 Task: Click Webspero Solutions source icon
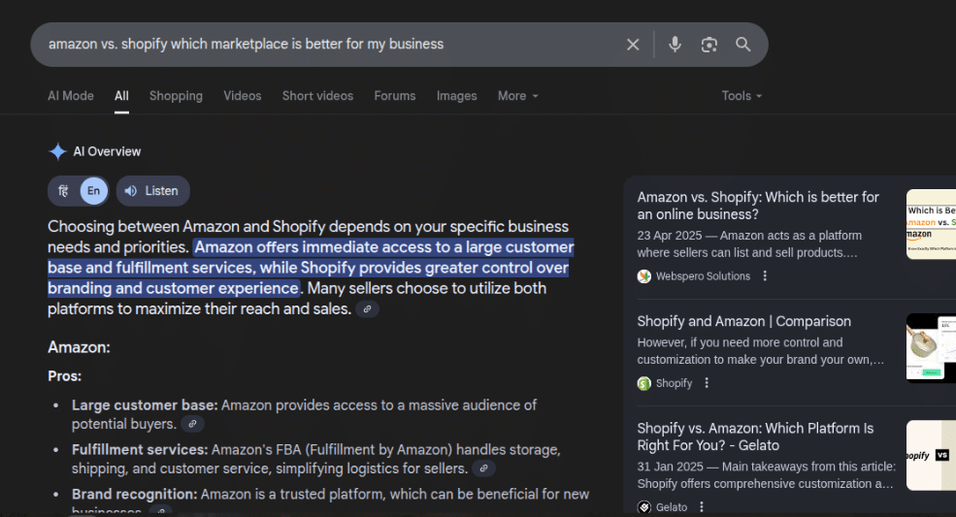[x=643, y=276]
